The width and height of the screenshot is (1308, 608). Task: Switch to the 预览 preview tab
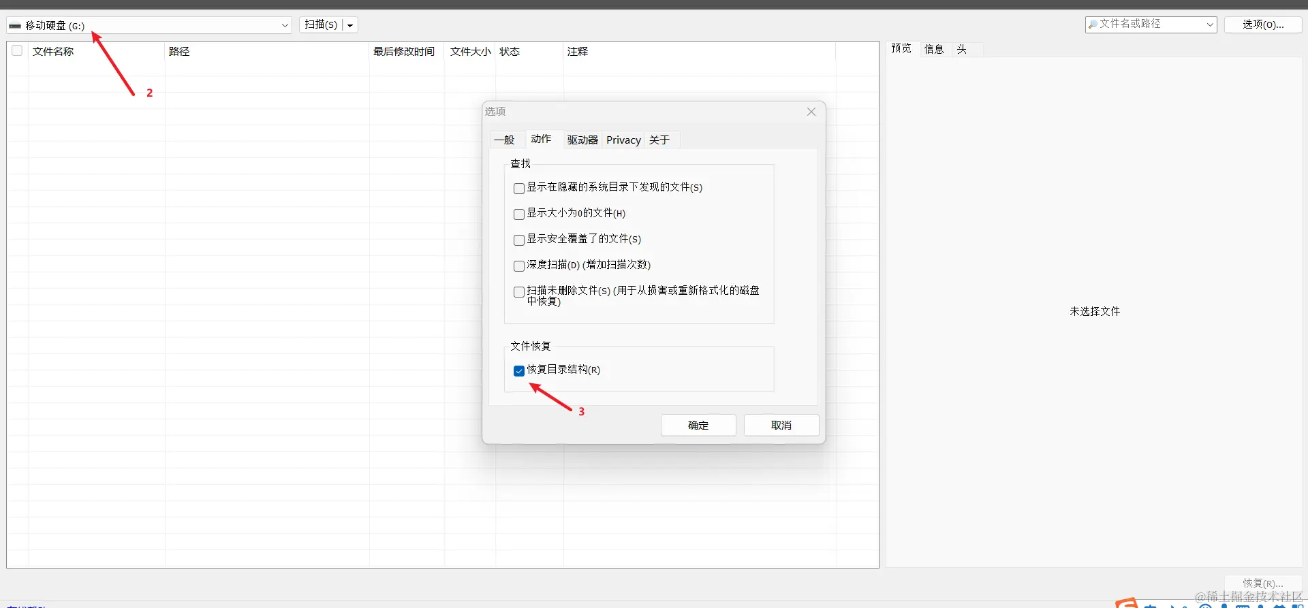[901, 48]
